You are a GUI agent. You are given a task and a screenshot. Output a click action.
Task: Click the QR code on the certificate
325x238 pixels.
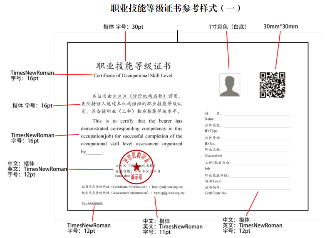[272, 85]
